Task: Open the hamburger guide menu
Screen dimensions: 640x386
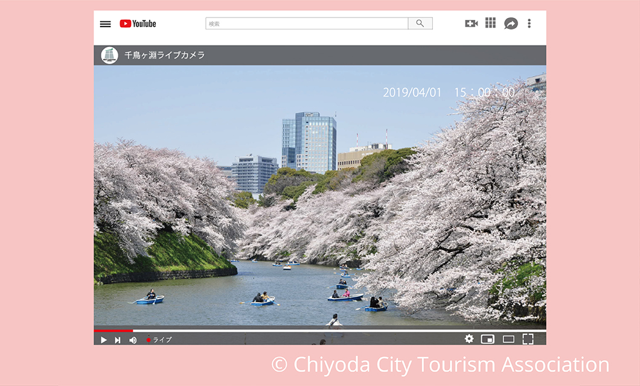Action: pos(105,24)
